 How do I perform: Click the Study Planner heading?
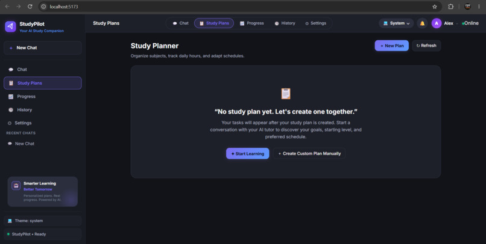(x=155, y=46)
